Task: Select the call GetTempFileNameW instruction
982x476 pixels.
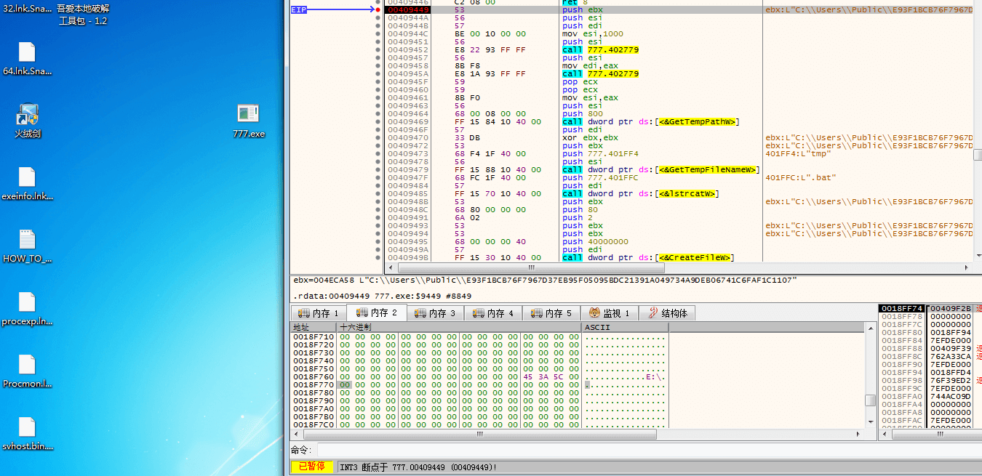Action: (660, 170)
